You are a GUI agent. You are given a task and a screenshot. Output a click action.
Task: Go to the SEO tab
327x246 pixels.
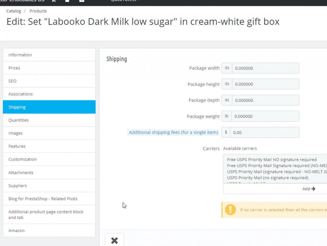(x=49, y=81)
